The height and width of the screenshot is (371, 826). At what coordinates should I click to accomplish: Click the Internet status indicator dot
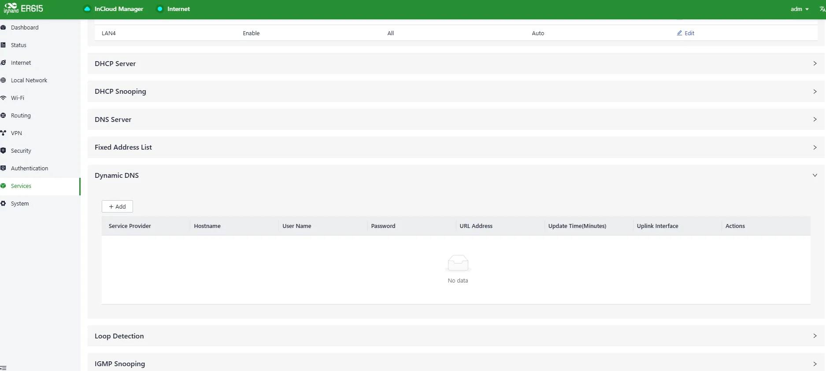click(x=160, y=9)
